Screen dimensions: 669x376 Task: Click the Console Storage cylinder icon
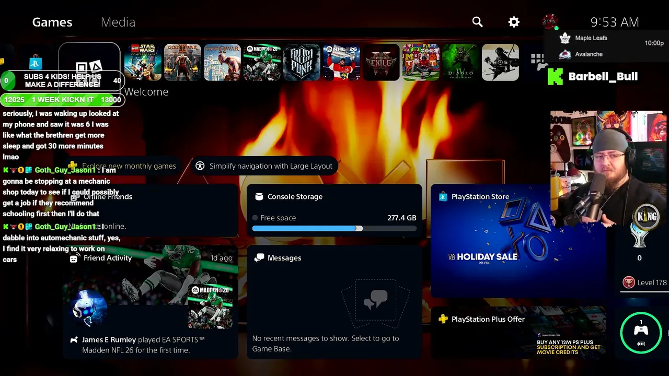pyautogui.click(x=259, y=196)
